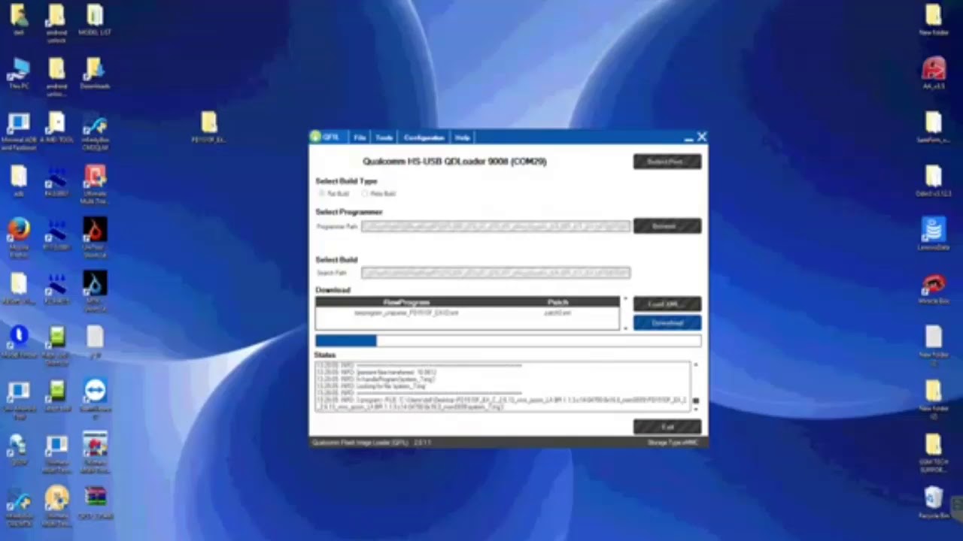Screen dimensions: 963x541
Task: Open the Downloads desktop folder
Action: (x=95, y=72)
